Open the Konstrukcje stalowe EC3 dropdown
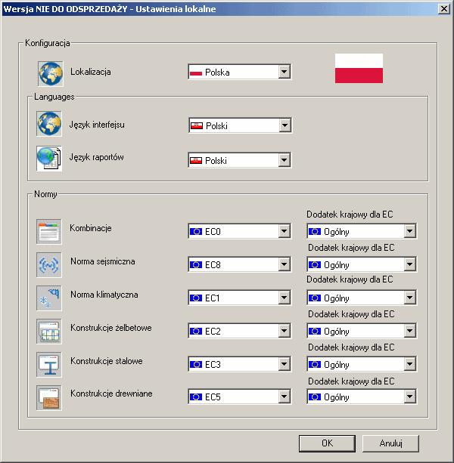Viewport: 454px width, 463px height. 240,364
